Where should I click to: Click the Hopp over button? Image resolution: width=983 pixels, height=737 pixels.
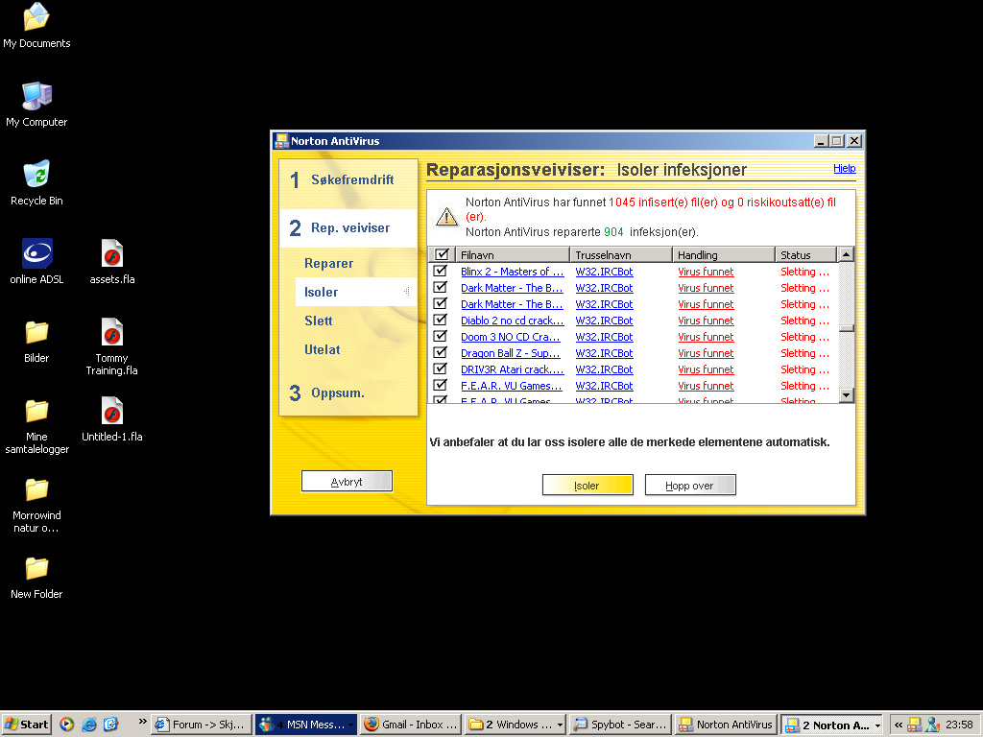689,485
